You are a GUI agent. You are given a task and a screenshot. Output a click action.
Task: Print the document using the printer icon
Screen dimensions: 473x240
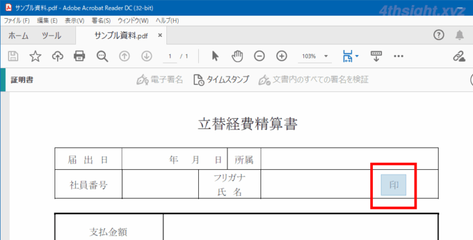[x=79, y=56]
